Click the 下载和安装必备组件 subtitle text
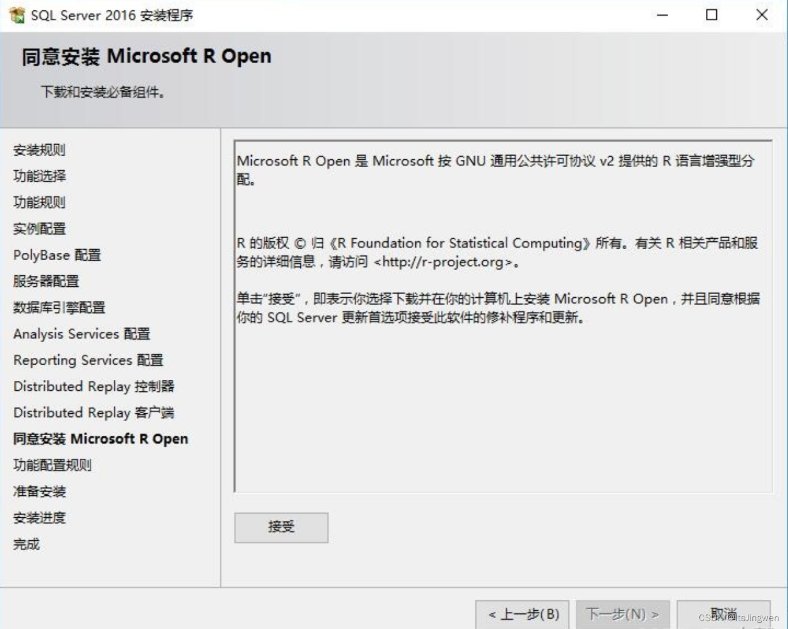The width and height of the screenshot is (788, 629). tap(103, 92)
